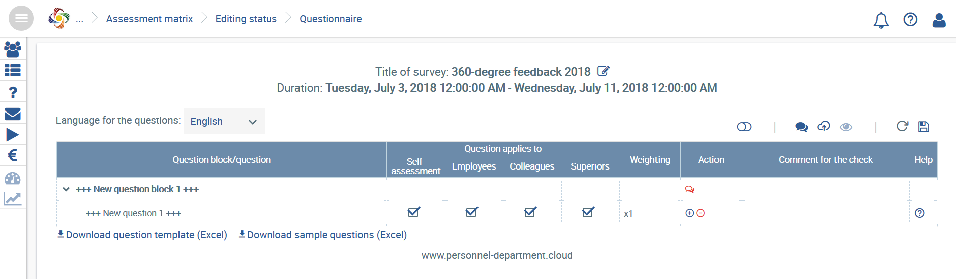956x279 pixels.
Task: Open the comments speech bubbles icon
Action: pyautogui.click(x=802, y=127)
